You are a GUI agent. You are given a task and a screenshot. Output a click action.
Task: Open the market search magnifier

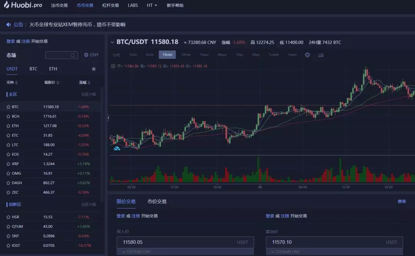tap(72, 55)
